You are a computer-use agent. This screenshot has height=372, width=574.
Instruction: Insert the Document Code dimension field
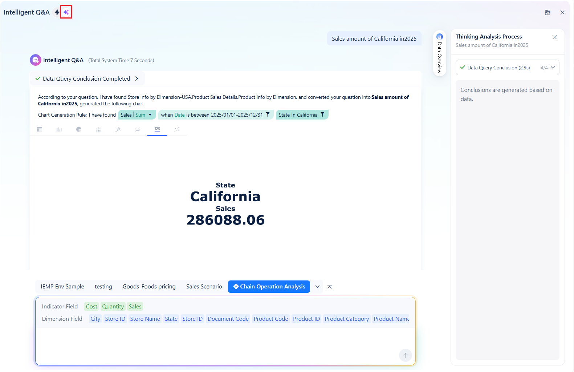(x=228, y=319)
